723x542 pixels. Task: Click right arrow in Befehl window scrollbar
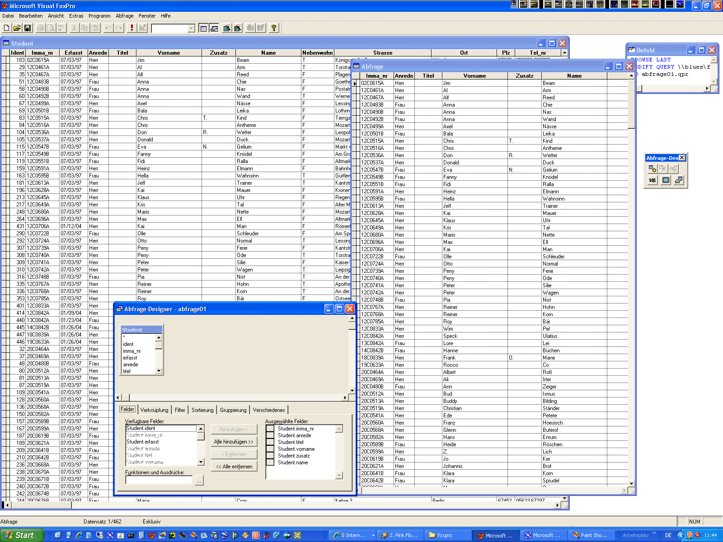coord(707,89)
